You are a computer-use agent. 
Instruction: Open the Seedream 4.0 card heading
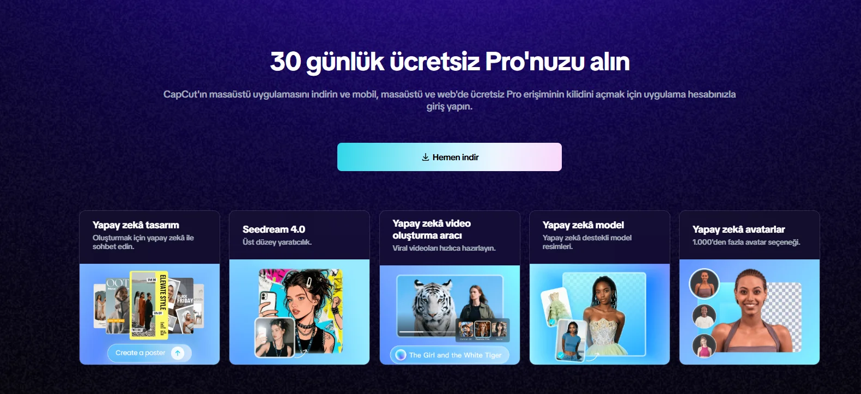click(x=274, y=229)
